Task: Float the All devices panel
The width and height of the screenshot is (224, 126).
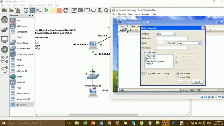Action: point(30,15)
